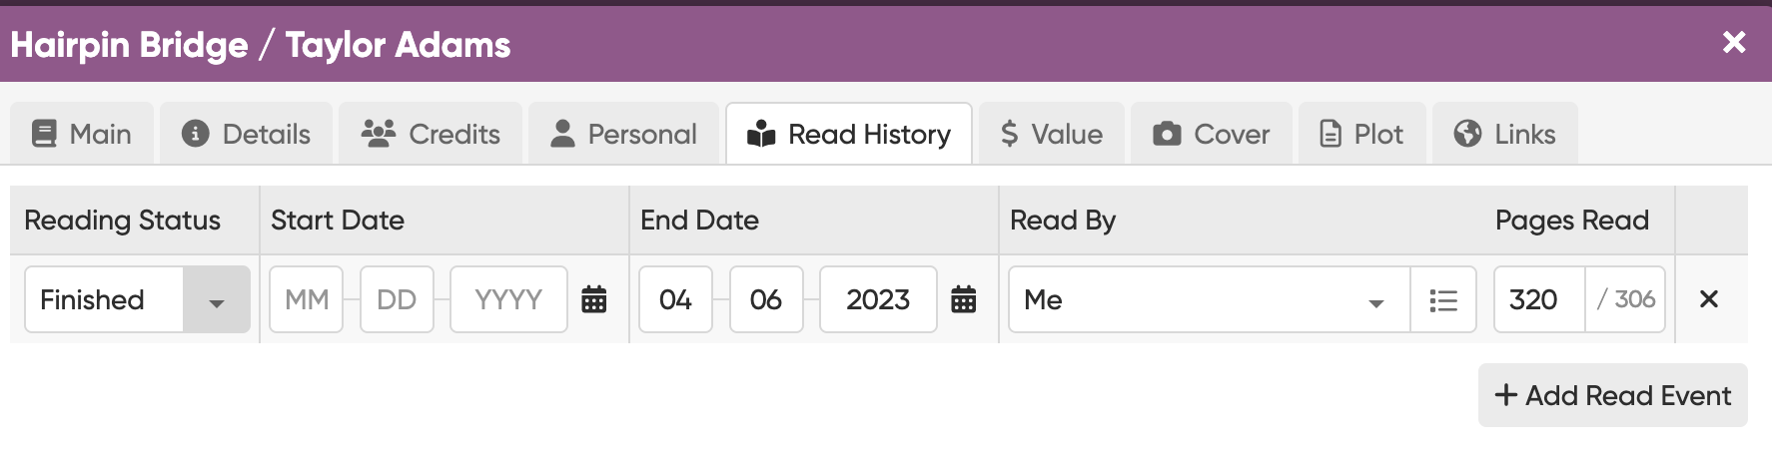Image resolution: width=1772 pixels, height=455 pixels.
Task: Open the Cover tab
Action: click(1212, 134)
